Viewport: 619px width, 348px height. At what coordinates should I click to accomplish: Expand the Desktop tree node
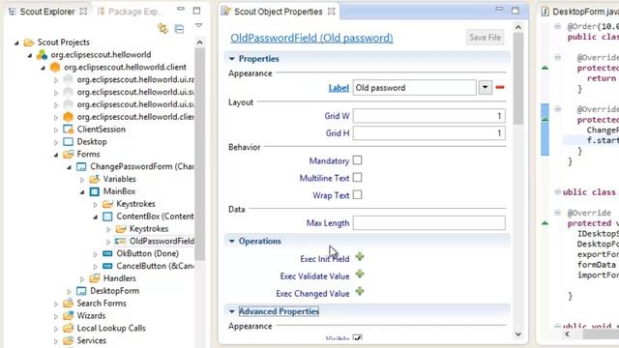click(56, 142)
